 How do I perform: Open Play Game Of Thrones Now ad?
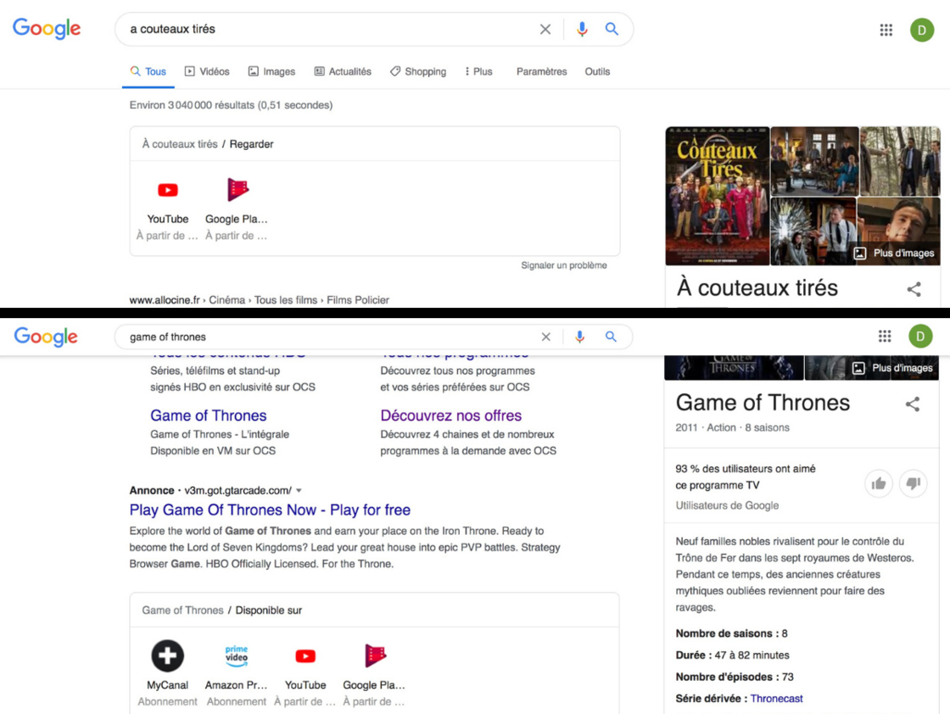[x=270, y=510]
